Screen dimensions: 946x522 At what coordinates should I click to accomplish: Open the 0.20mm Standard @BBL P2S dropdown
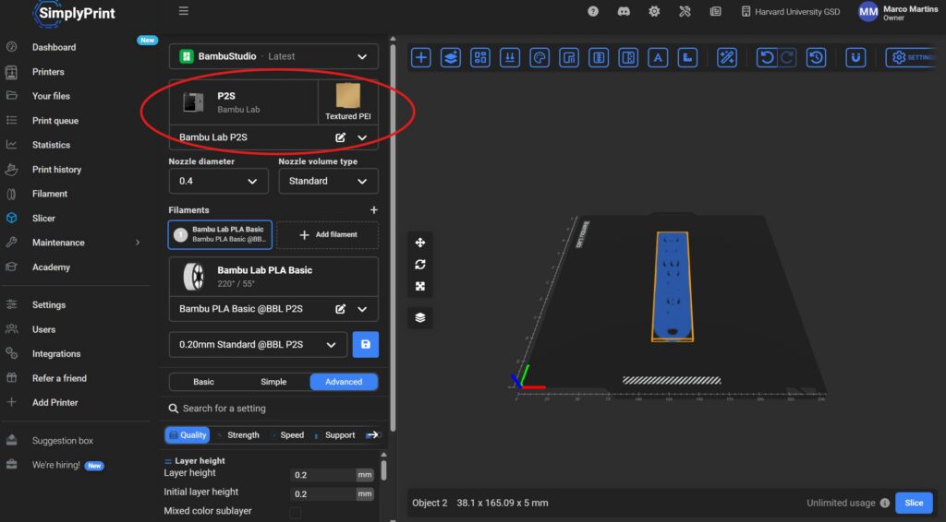click(259, 344)
